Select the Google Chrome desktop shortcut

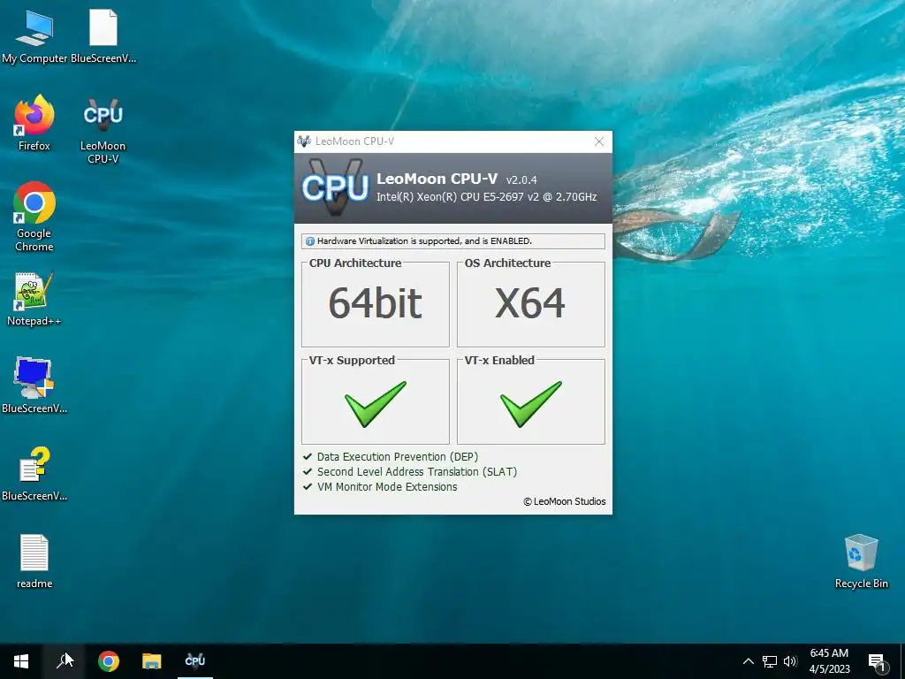pos(34,217)
